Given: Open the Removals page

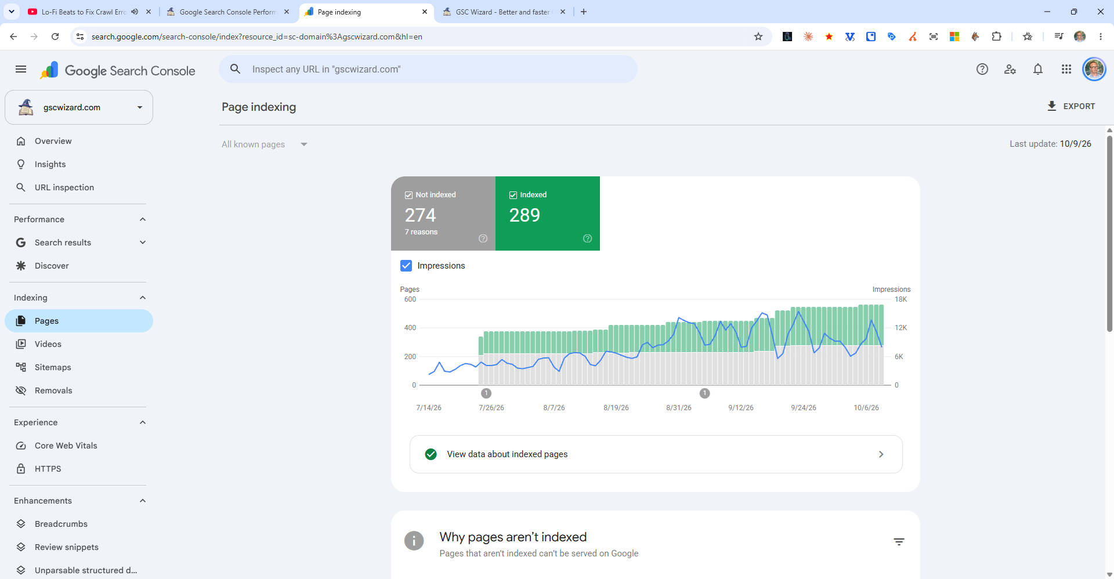Looking at the screenshot, I should [x=79, y=390].
